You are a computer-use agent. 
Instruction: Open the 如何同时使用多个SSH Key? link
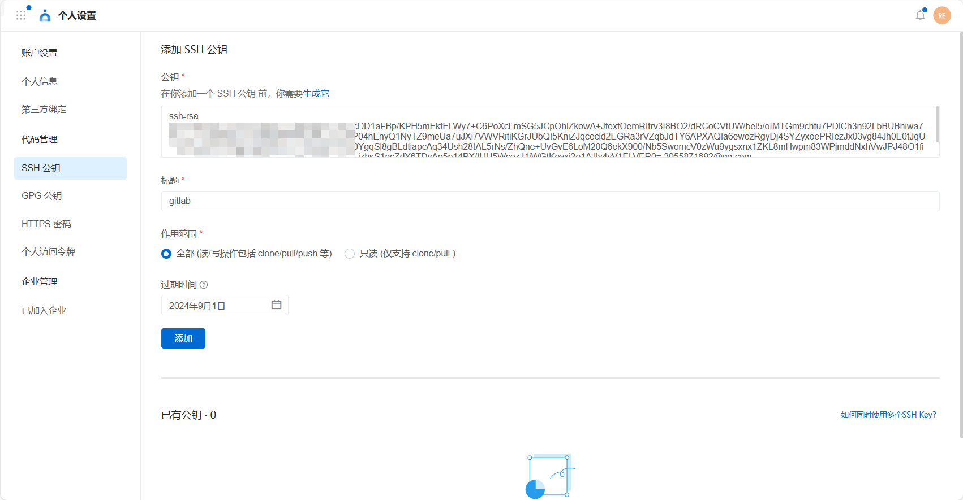[888, 415]
